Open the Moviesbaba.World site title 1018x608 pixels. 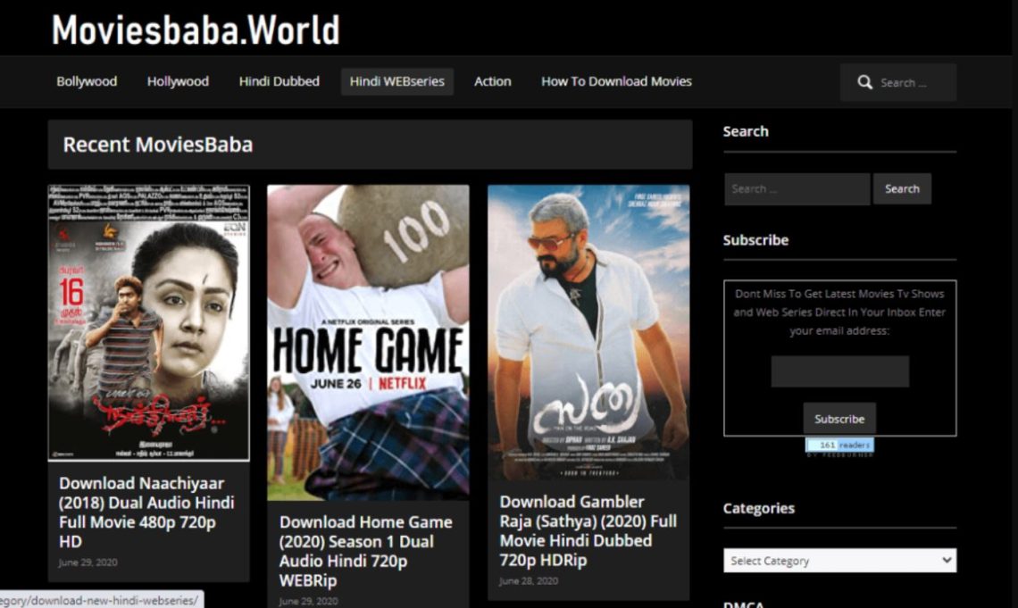(x=196, y=29)
